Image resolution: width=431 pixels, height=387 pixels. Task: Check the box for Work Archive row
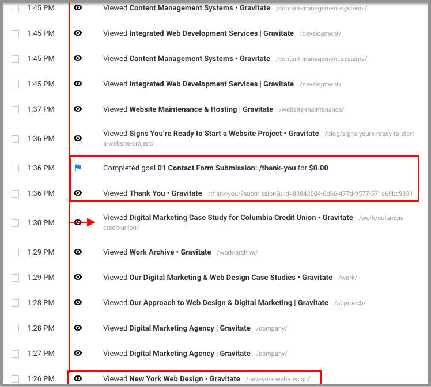[15, 252]
